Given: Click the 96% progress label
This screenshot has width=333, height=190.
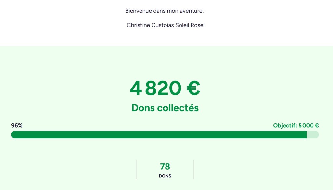Looking at the screenshot, I should pos(17,126).
